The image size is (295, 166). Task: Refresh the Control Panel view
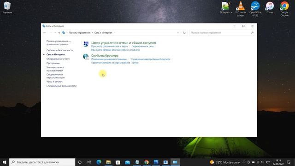coord(184,33)
